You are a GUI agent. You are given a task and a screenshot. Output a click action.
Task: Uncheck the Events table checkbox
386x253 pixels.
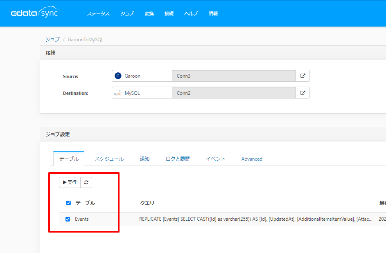[68, 219]
